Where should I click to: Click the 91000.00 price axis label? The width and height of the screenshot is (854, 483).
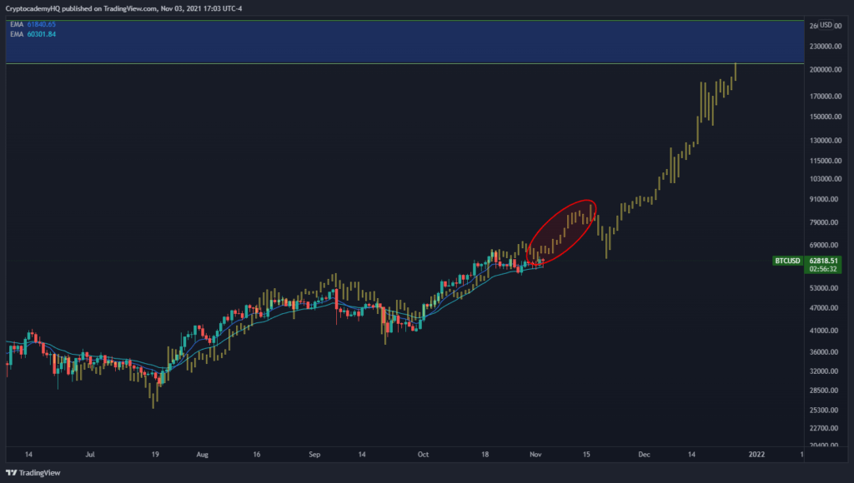click(x=824, y=200)
